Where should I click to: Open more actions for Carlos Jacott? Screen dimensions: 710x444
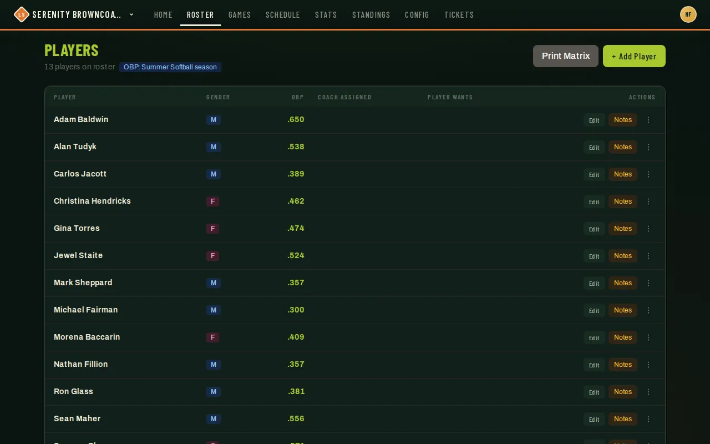coord(648,174)
